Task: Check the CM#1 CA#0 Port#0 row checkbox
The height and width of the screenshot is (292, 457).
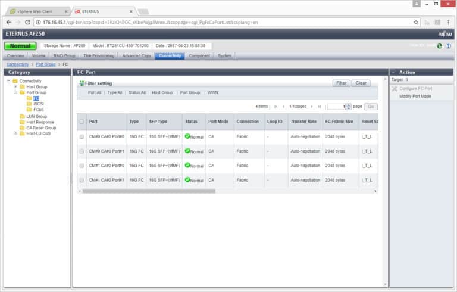Action: coord(82,166)
